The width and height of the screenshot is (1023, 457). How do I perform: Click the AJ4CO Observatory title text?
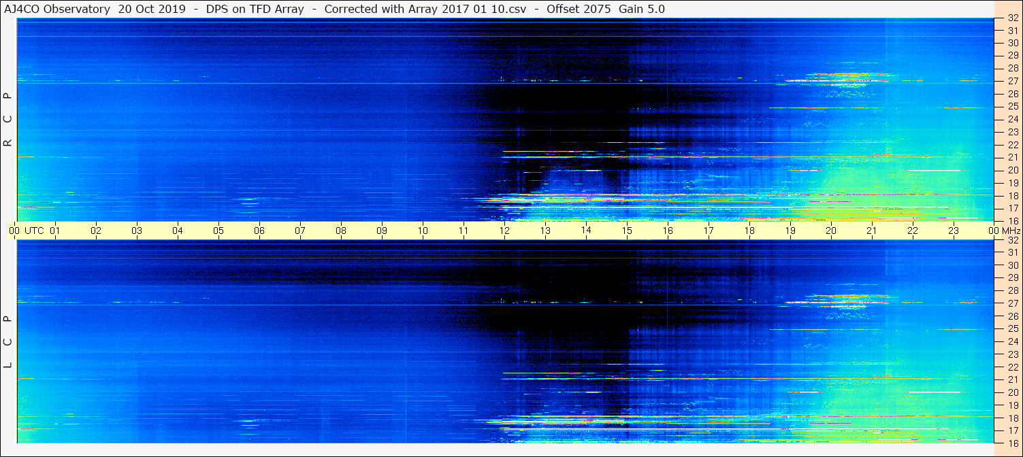click(57, 9)
